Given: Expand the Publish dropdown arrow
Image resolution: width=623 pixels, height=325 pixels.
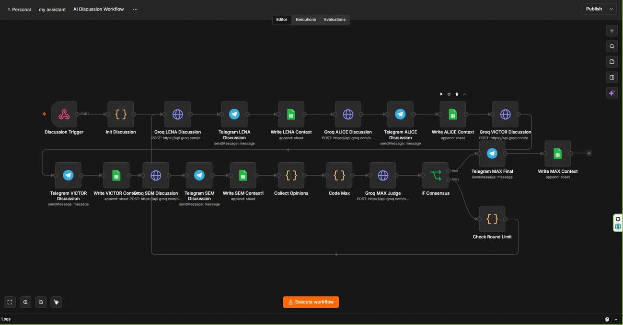Looking at the screenshot, I should [x=611, y=9].
